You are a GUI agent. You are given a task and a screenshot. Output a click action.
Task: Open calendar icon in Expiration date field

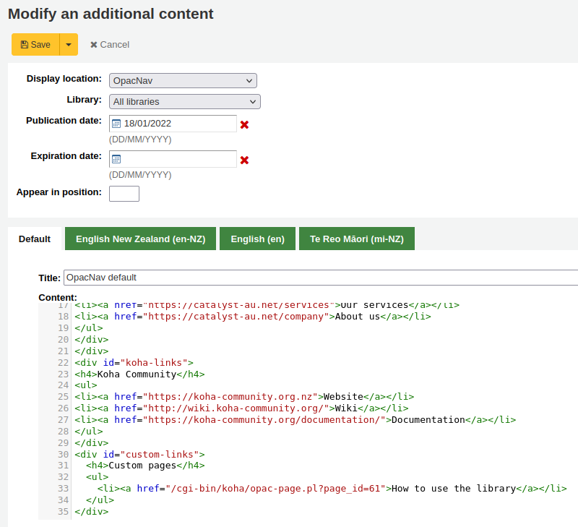pyautogui.click(x=116, y=159)
